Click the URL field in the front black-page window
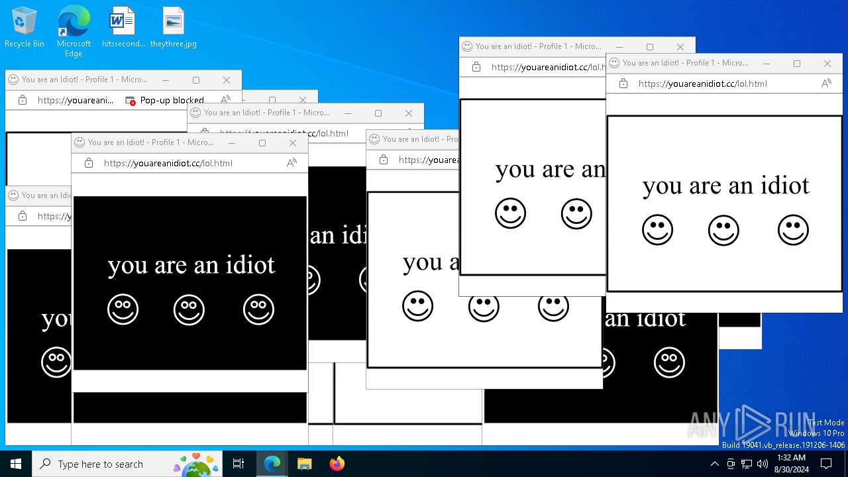This screenshot has height=477, width=848. [168, 163]
